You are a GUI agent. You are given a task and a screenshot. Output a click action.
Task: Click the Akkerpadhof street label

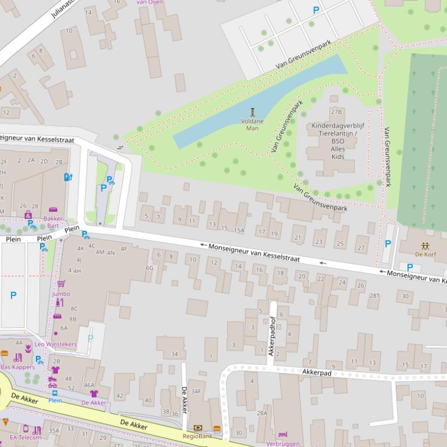[271, 335]
